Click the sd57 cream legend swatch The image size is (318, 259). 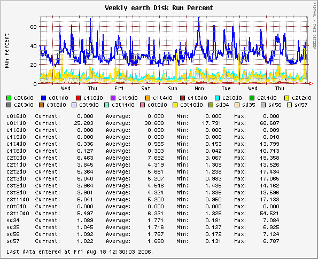tap(289, 105)
